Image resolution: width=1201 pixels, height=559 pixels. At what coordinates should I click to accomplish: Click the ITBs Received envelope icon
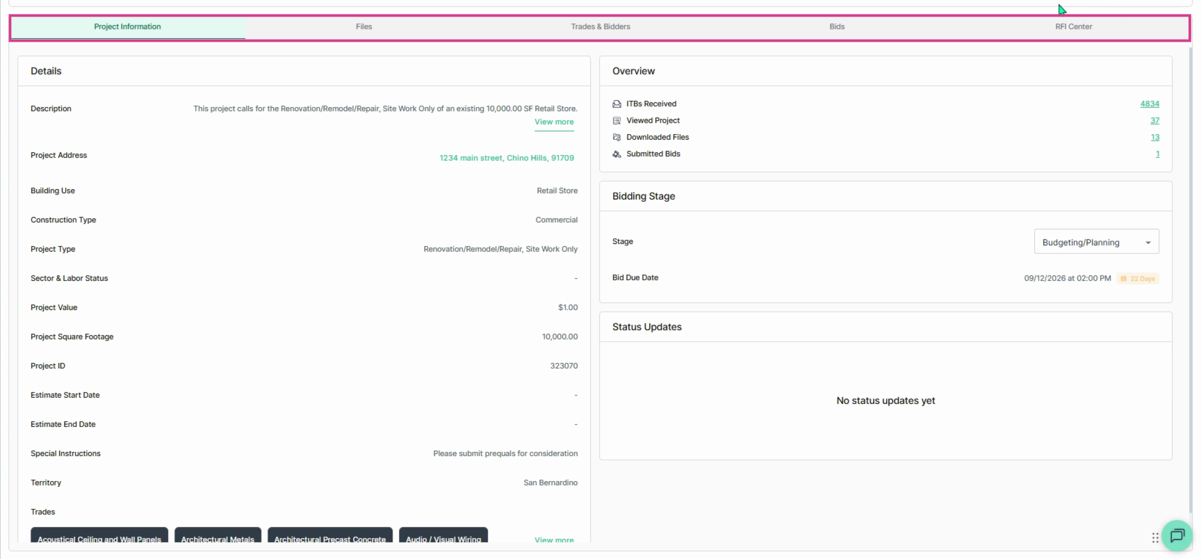point(616,104)
